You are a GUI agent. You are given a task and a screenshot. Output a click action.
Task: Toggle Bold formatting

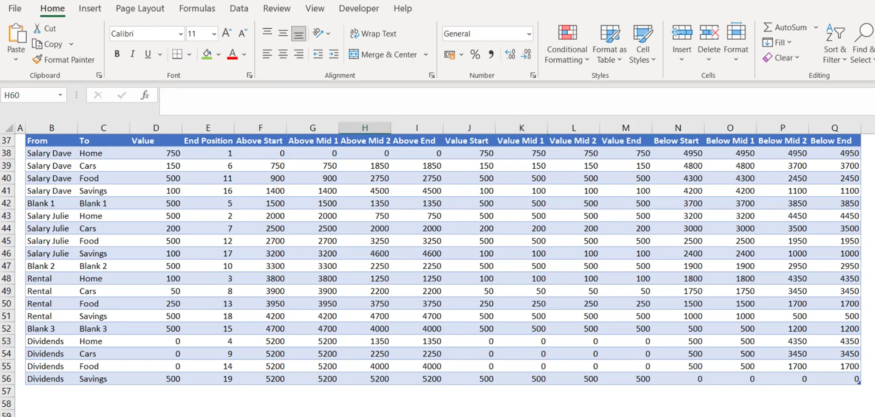coord(117,54)
